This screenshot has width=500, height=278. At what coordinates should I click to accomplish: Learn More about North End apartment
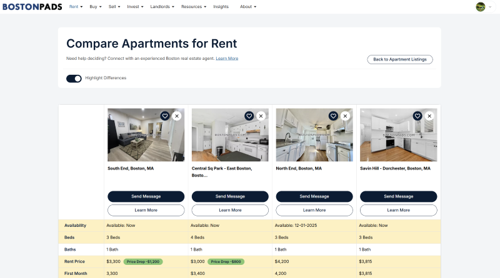314,210
